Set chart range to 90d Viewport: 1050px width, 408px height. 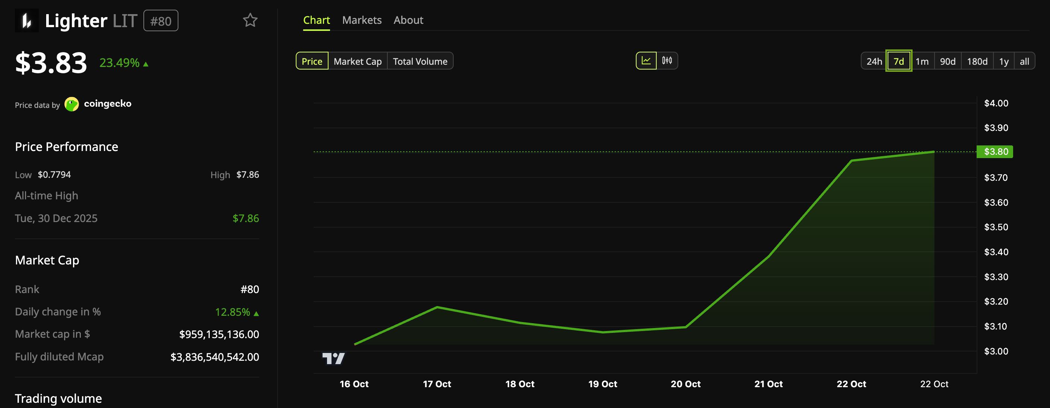pyautogui.click(x=948, y=61)
